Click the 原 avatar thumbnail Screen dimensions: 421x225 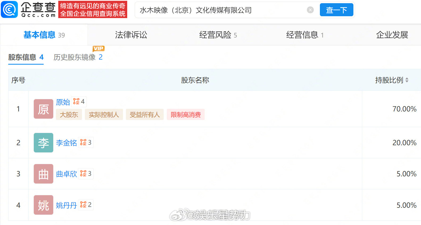coord(43,109)
